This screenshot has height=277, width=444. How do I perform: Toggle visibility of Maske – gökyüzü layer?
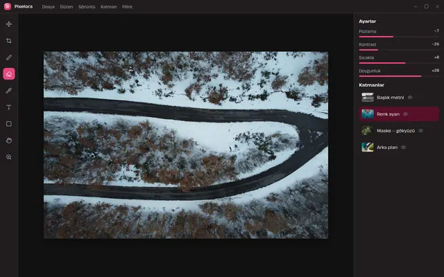pyautogui.click(x=421, y=131)
